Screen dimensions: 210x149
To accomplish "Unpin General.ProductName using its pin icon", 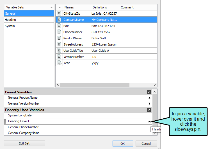I will [149, 98].
